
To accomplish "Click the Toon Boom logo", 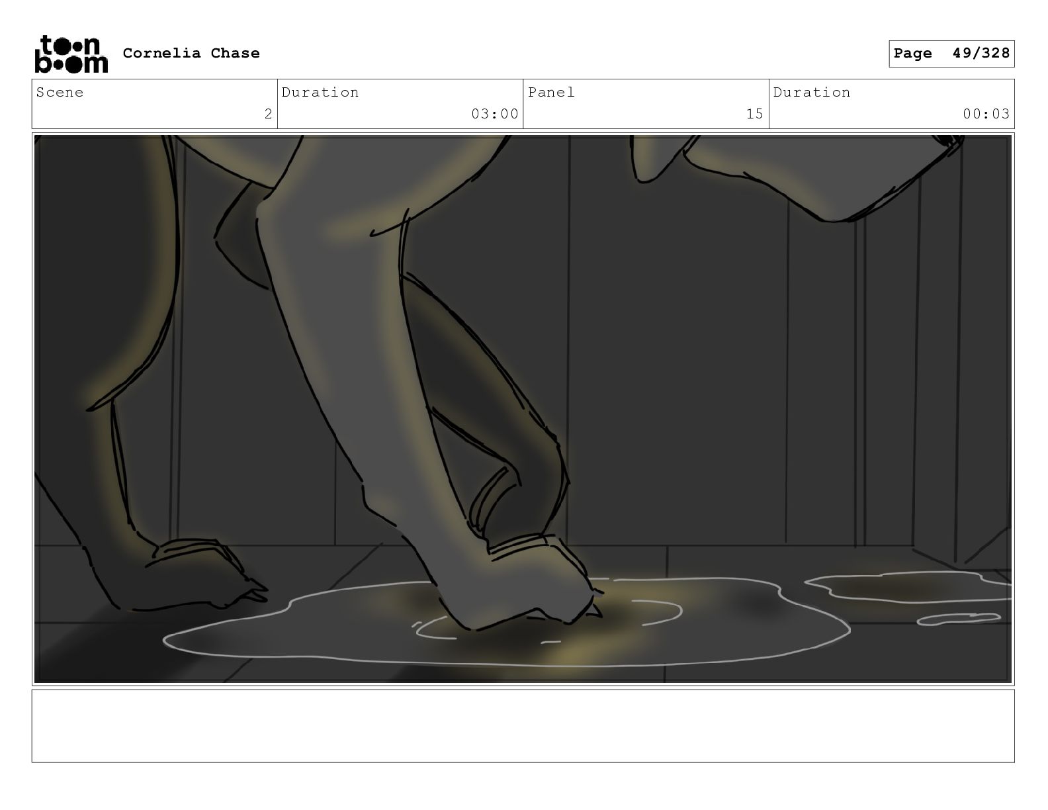I will click(71, 54).
